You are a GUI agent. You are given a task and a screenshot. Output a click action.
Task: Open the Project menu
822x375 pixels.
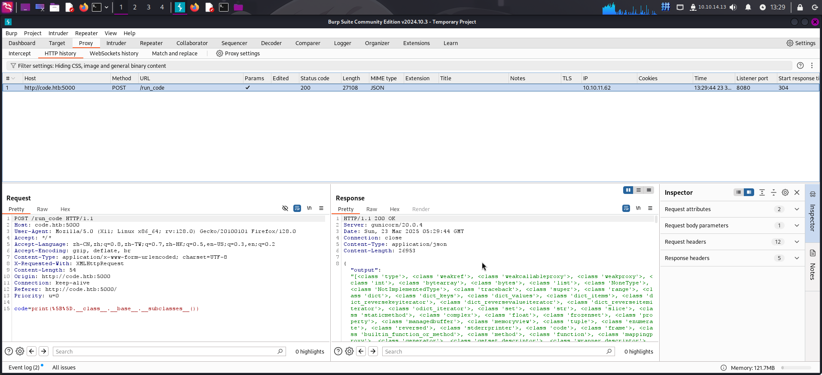[33, 33]
